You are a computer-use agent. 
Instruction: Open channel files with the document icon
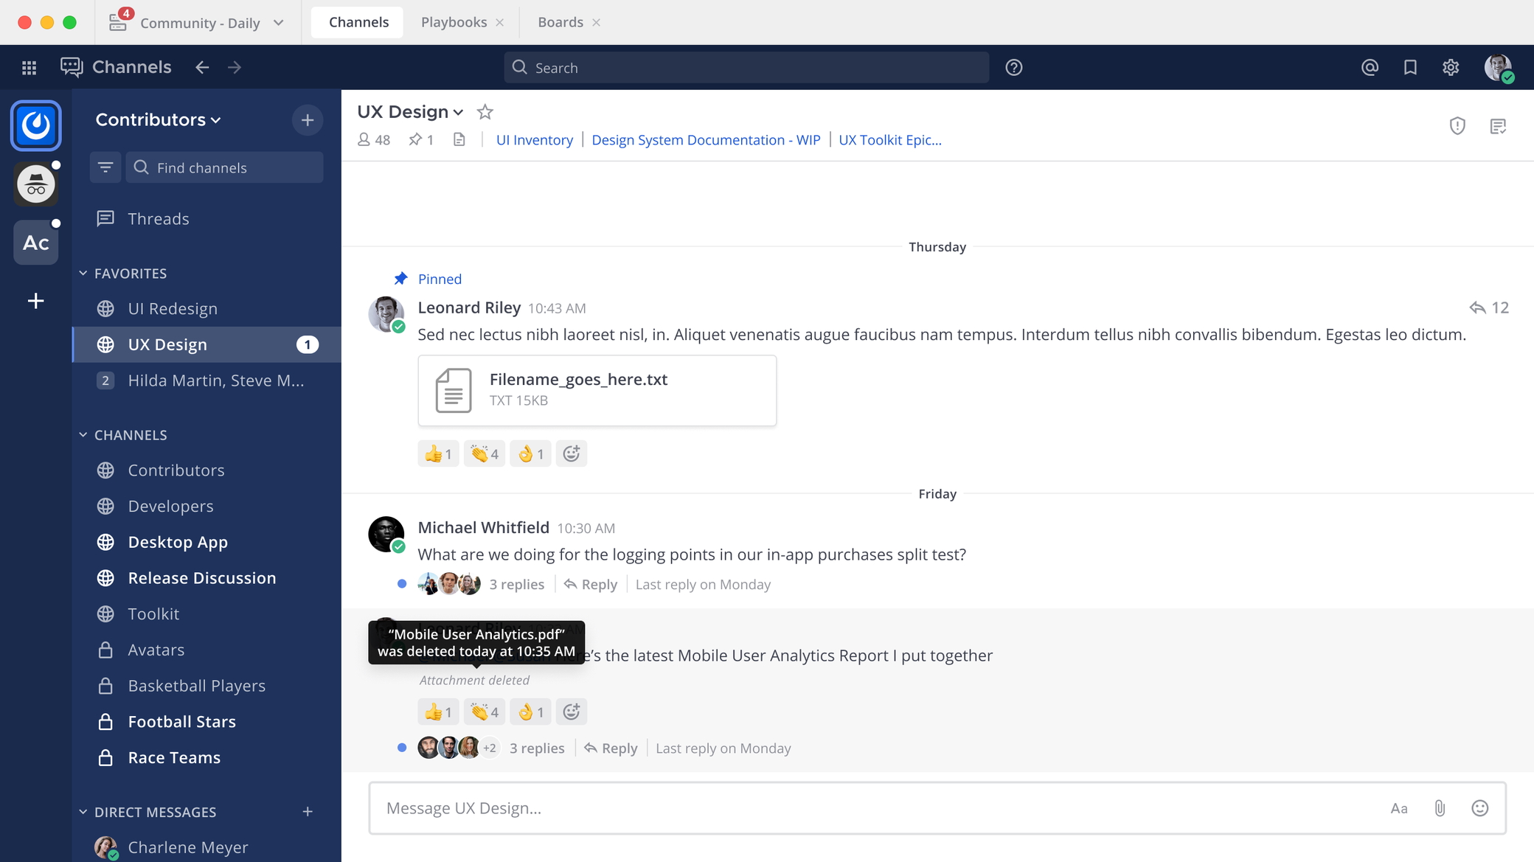pos(459,139)
